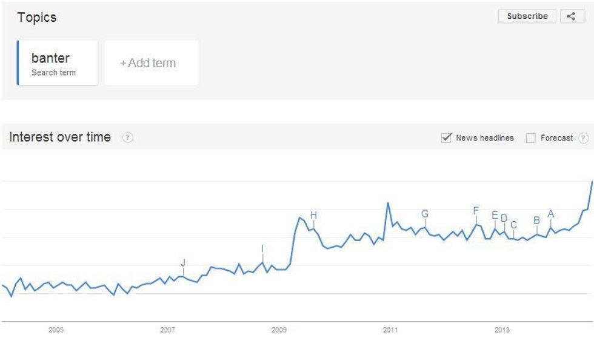This screenshot has width=594, height=338.
Task: Select news headline marker I
Action: click(x=262, y=249)
